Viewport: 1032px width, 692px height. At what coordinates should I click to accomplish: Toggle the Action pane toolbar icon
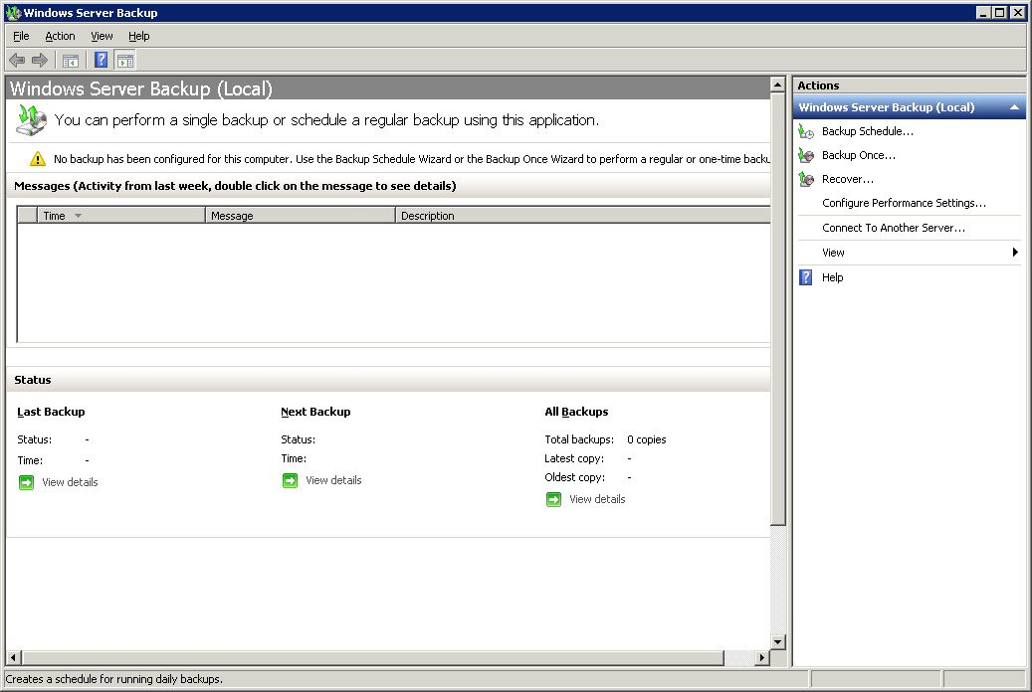click(125, 61)
